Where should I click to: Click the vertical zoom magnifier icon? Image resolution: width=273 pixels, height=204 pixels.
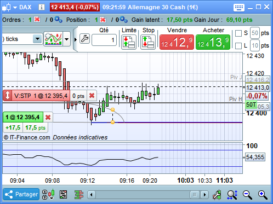click(232, 195)
